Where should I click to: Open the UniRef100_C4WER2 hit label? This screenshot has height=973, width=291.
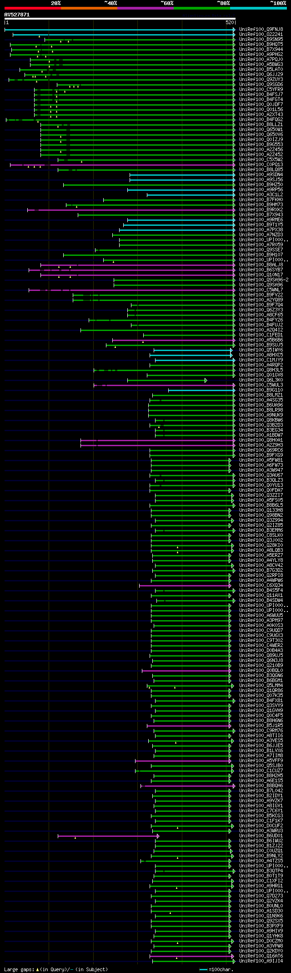point(261,645)
